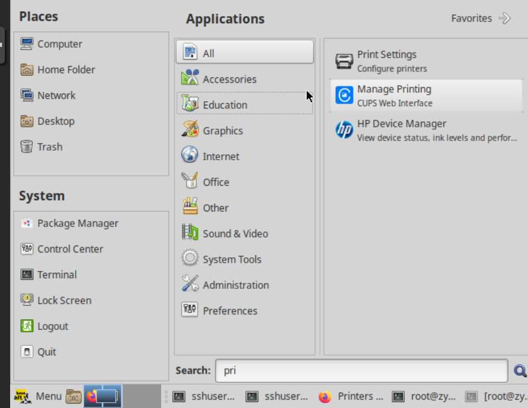Open the Control Center

[70, 249]
